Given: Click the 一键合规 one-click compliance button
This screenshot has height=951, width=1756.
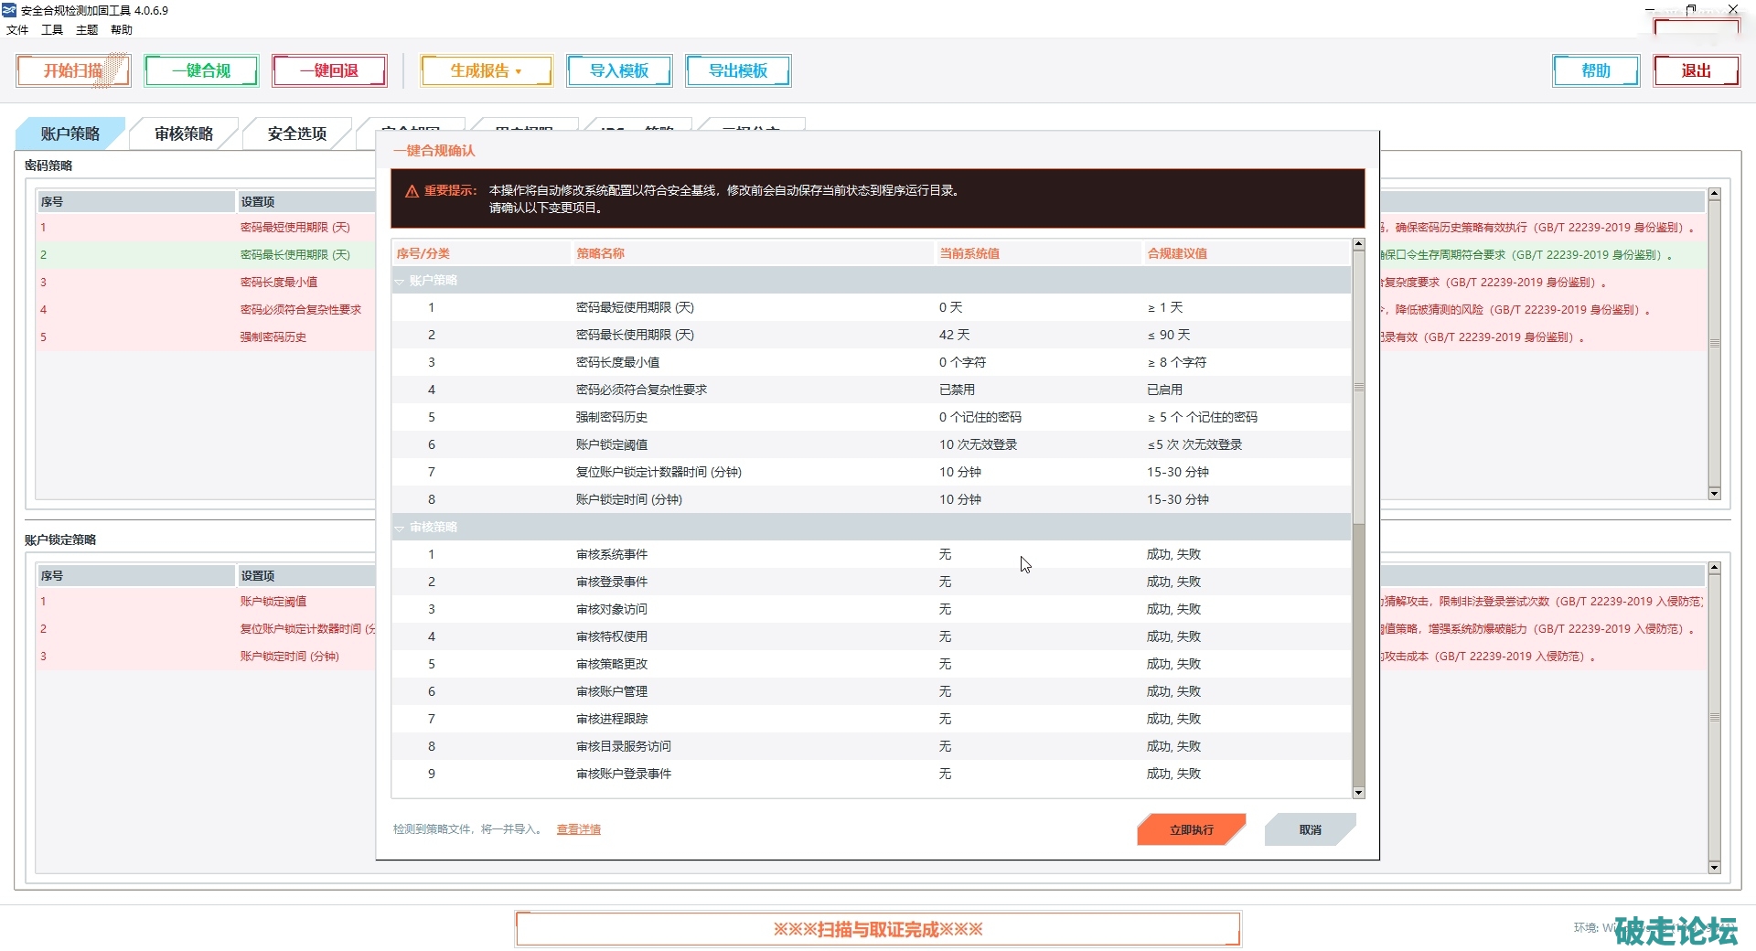Looking at the screenshot, I should (201, 70).
